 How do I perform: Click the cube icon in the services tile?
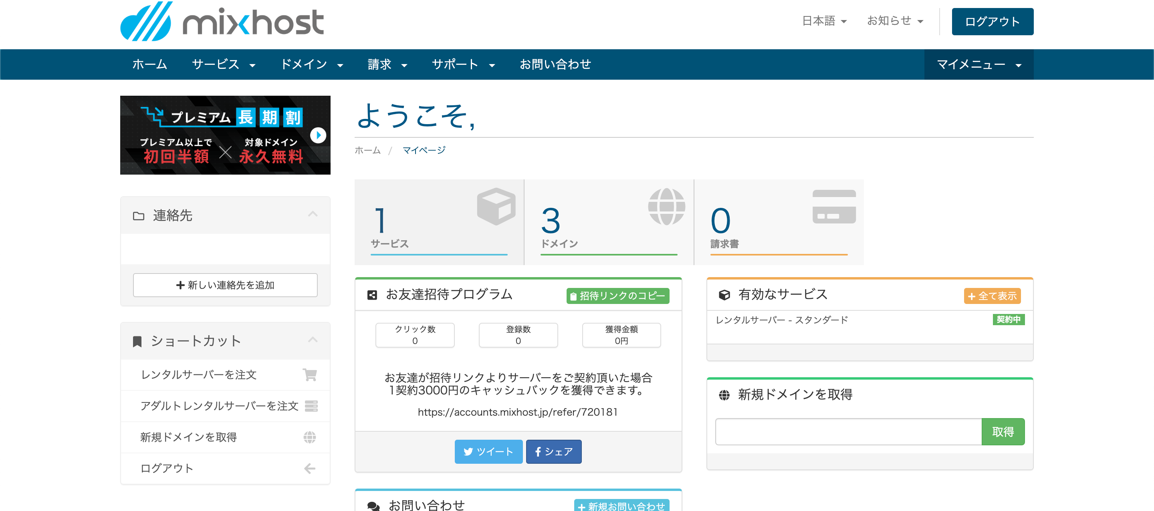click(x=496, y=207)
